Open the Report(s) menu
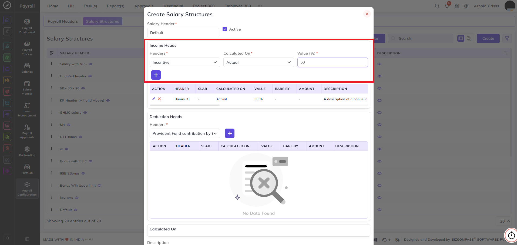Viewport: 517px width, 245px height. 116,6
